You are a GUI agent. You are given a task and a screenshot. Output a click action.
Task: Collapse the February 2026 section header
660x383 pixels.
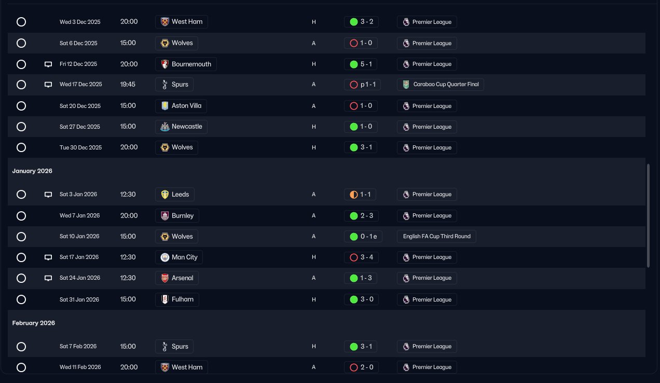click(34, 323)
